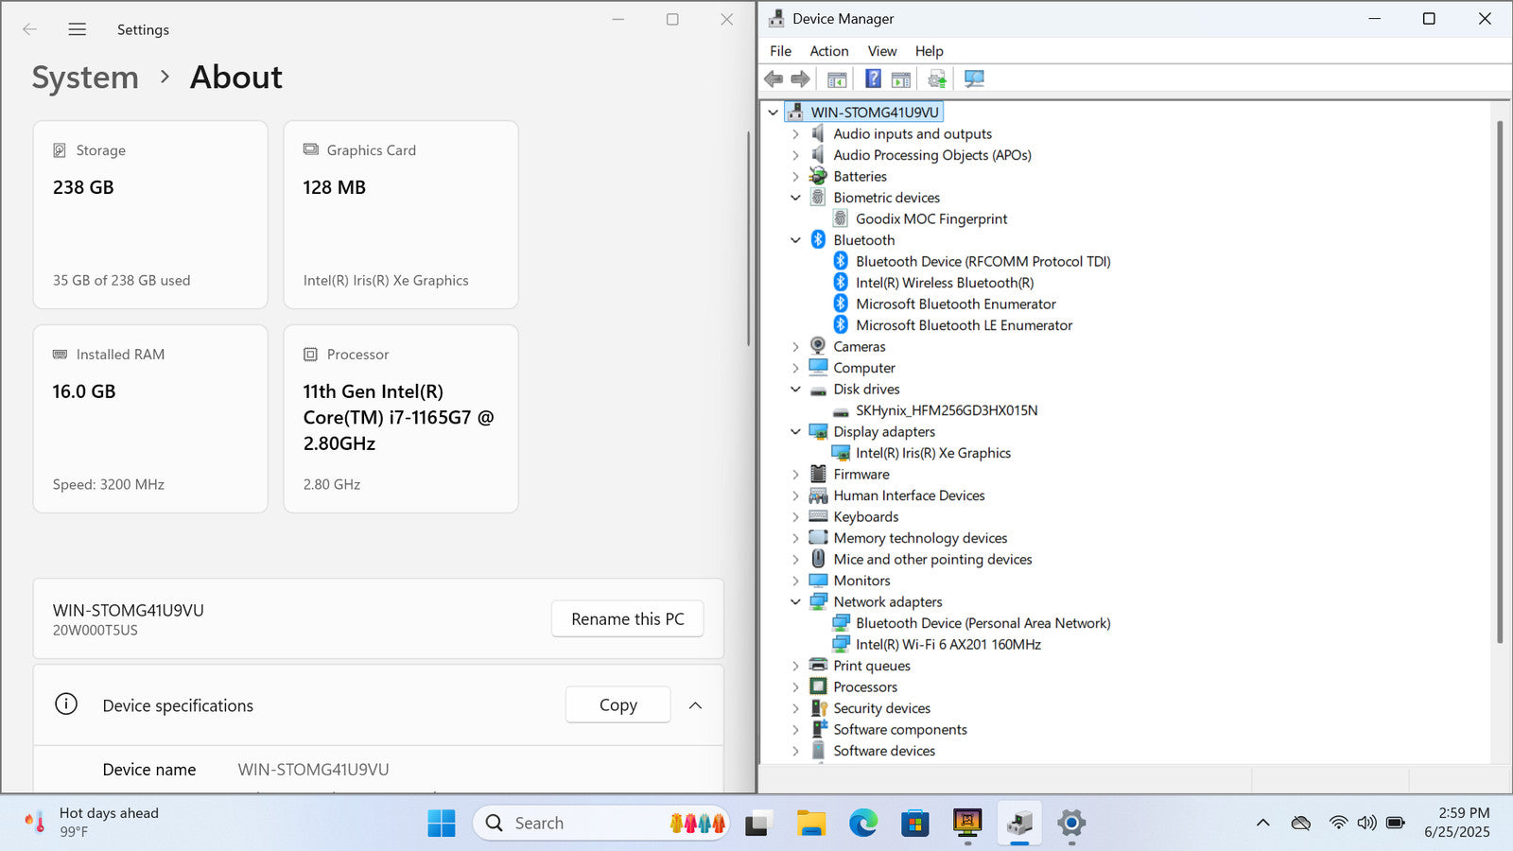1513x851 pixels.
Task: Click Rename this PC button
Action: tap(628, 618)
